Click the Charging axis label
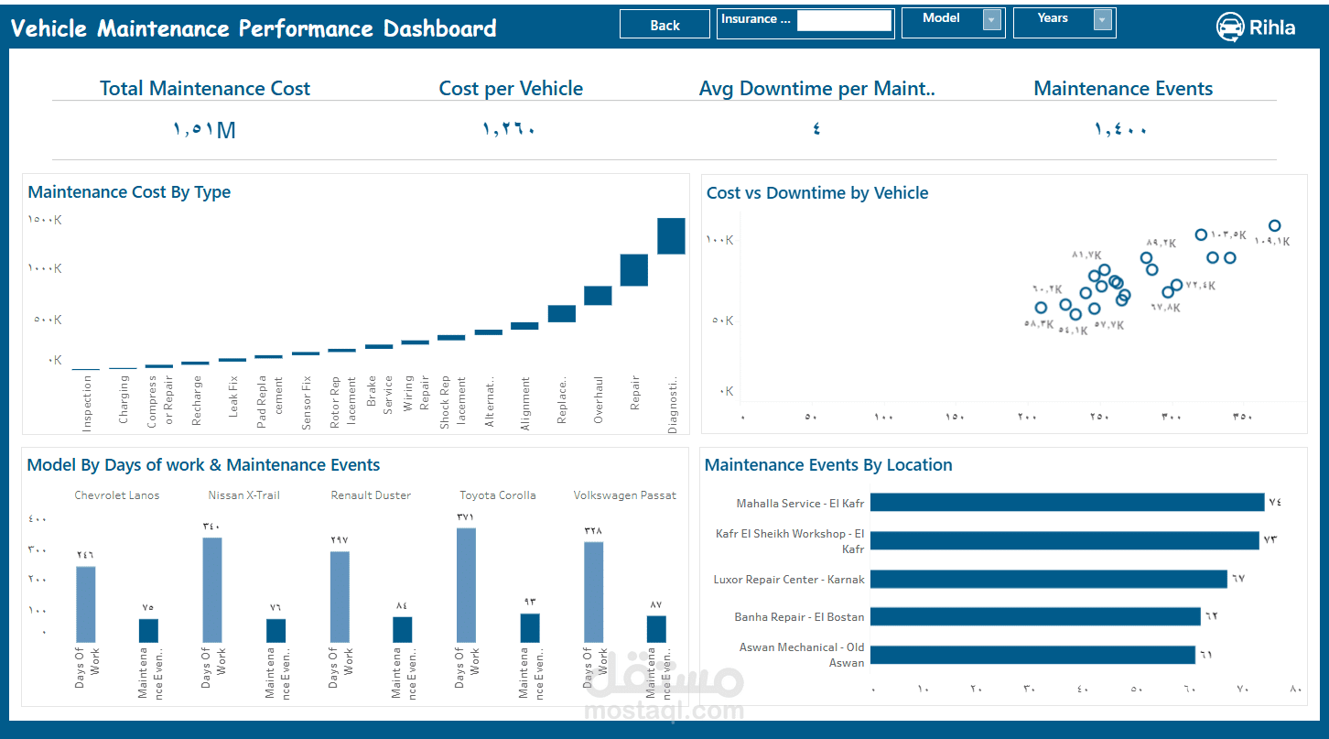The width and height of the screenshot is (1329, 739). coord(124,400)
